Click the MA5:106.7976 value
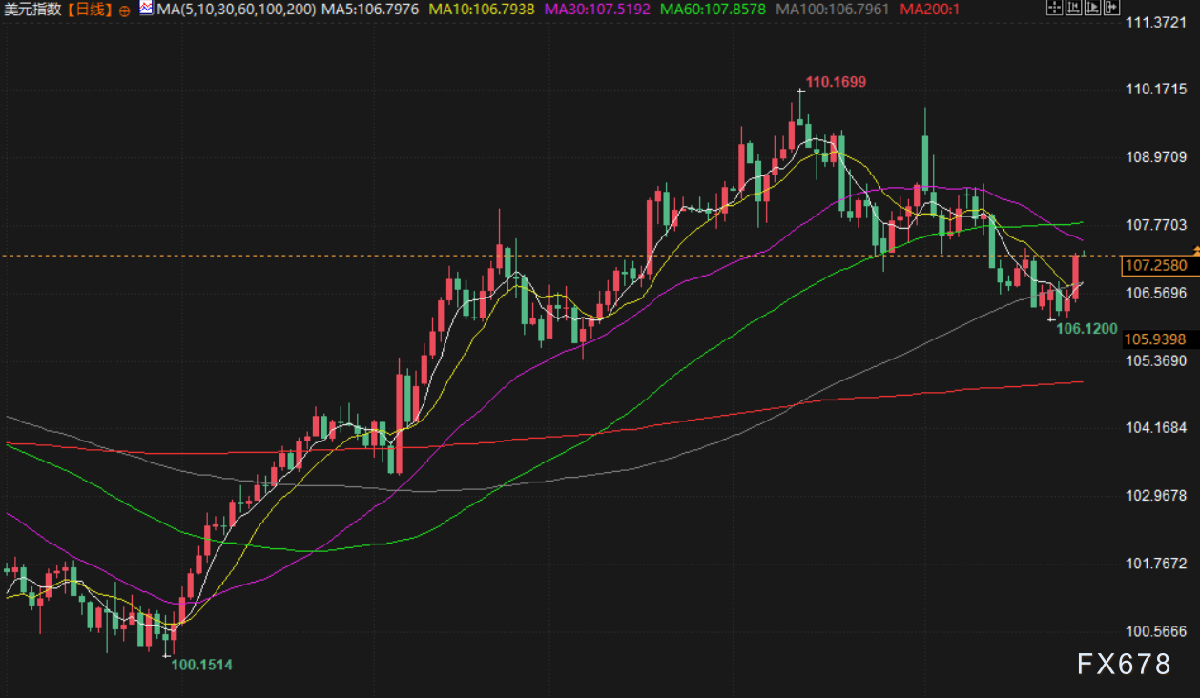The image size is (1200, 698). click(370, 10)
